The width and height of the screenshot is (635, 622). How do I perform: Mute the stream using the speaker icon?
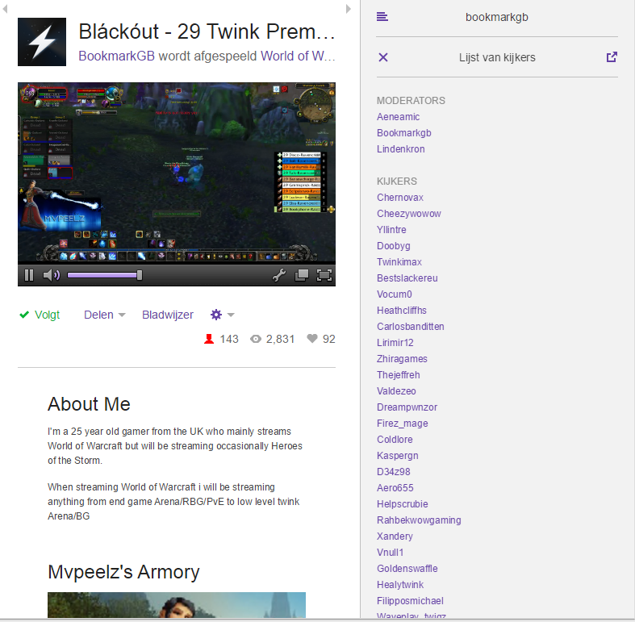[x=51, y=275]
